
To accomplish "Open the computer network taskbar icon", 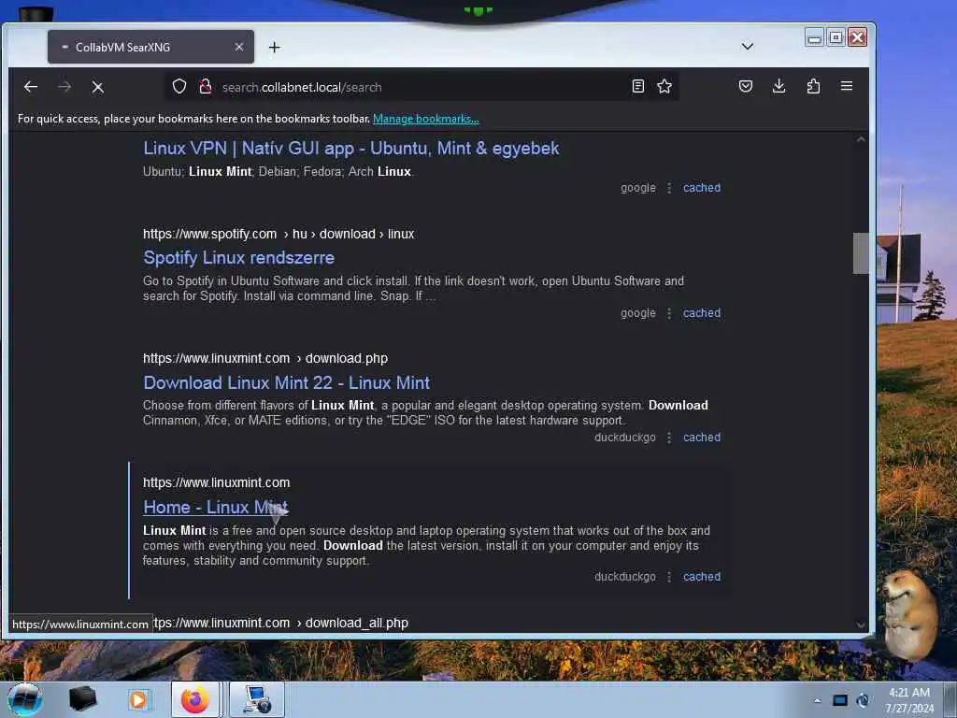I will [x=258, y=699].
